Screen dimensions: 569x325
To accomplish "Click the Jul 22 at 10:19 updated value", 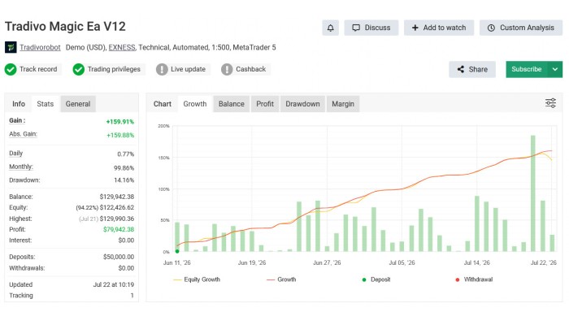I will (114, 284).
